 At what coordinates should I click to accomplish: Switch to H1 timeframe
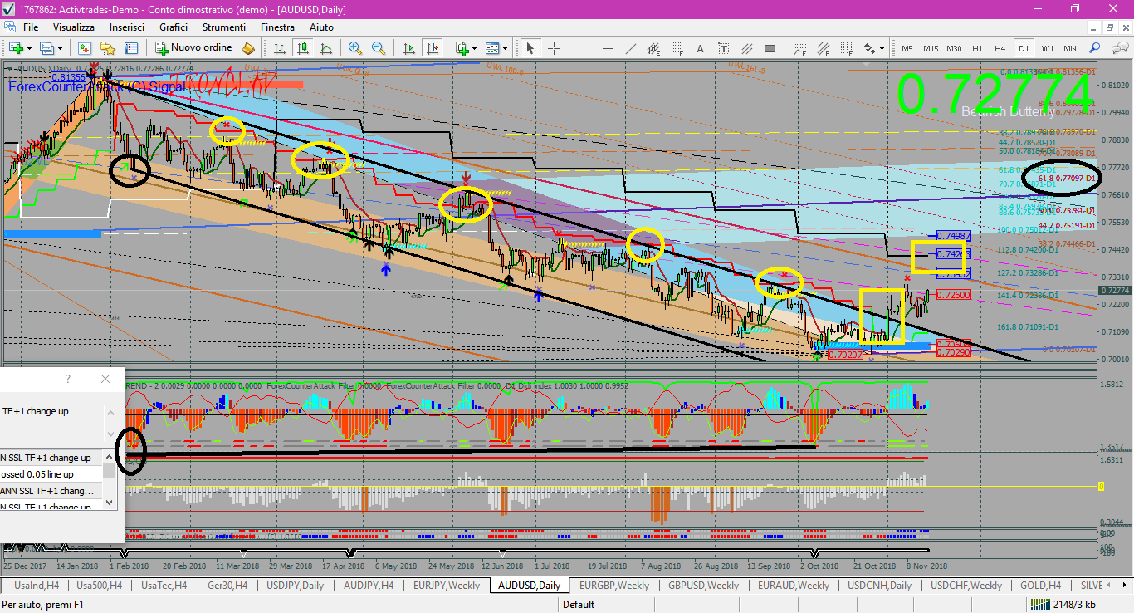click(977, 48)
